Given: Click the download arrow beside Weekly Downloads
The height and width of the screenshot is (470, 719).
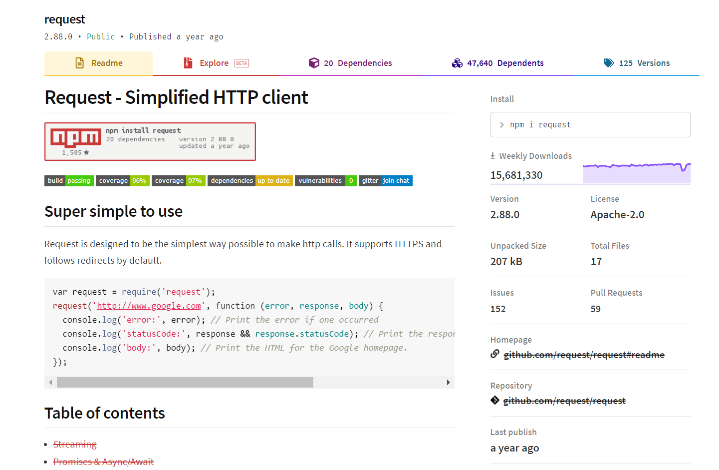Looking at the screenshot, I should [x=493, y=155].
